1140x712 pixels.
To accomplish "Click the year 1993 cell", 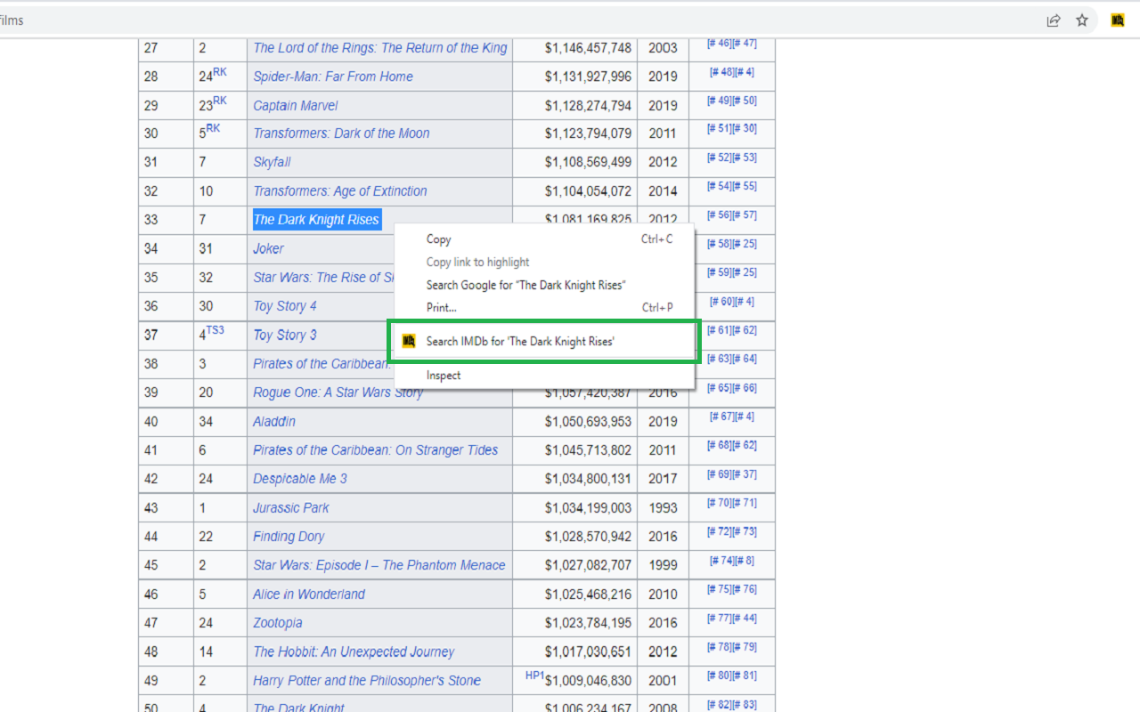I will [x=663, y=508].
